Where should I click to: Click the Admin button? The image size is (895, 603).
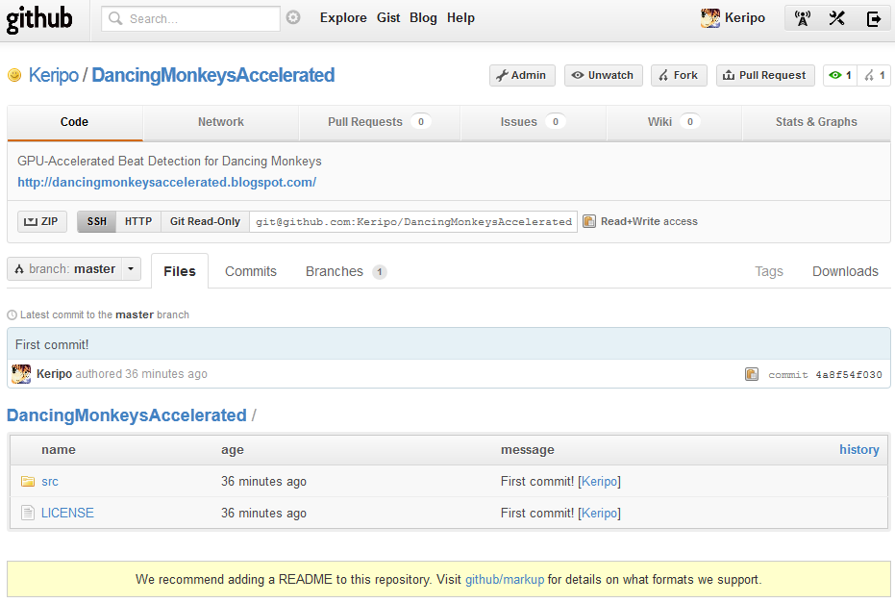click(522, 75)
